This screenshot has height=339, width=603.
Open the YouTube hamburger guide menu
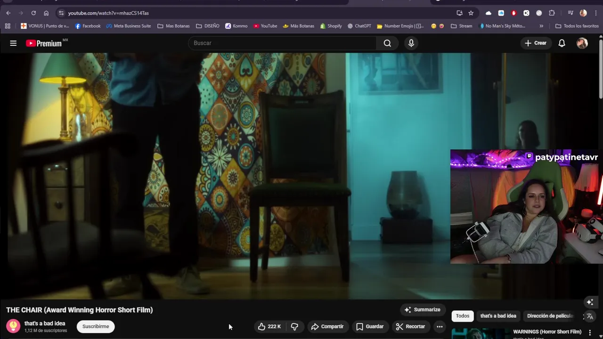tap(13, 43)
